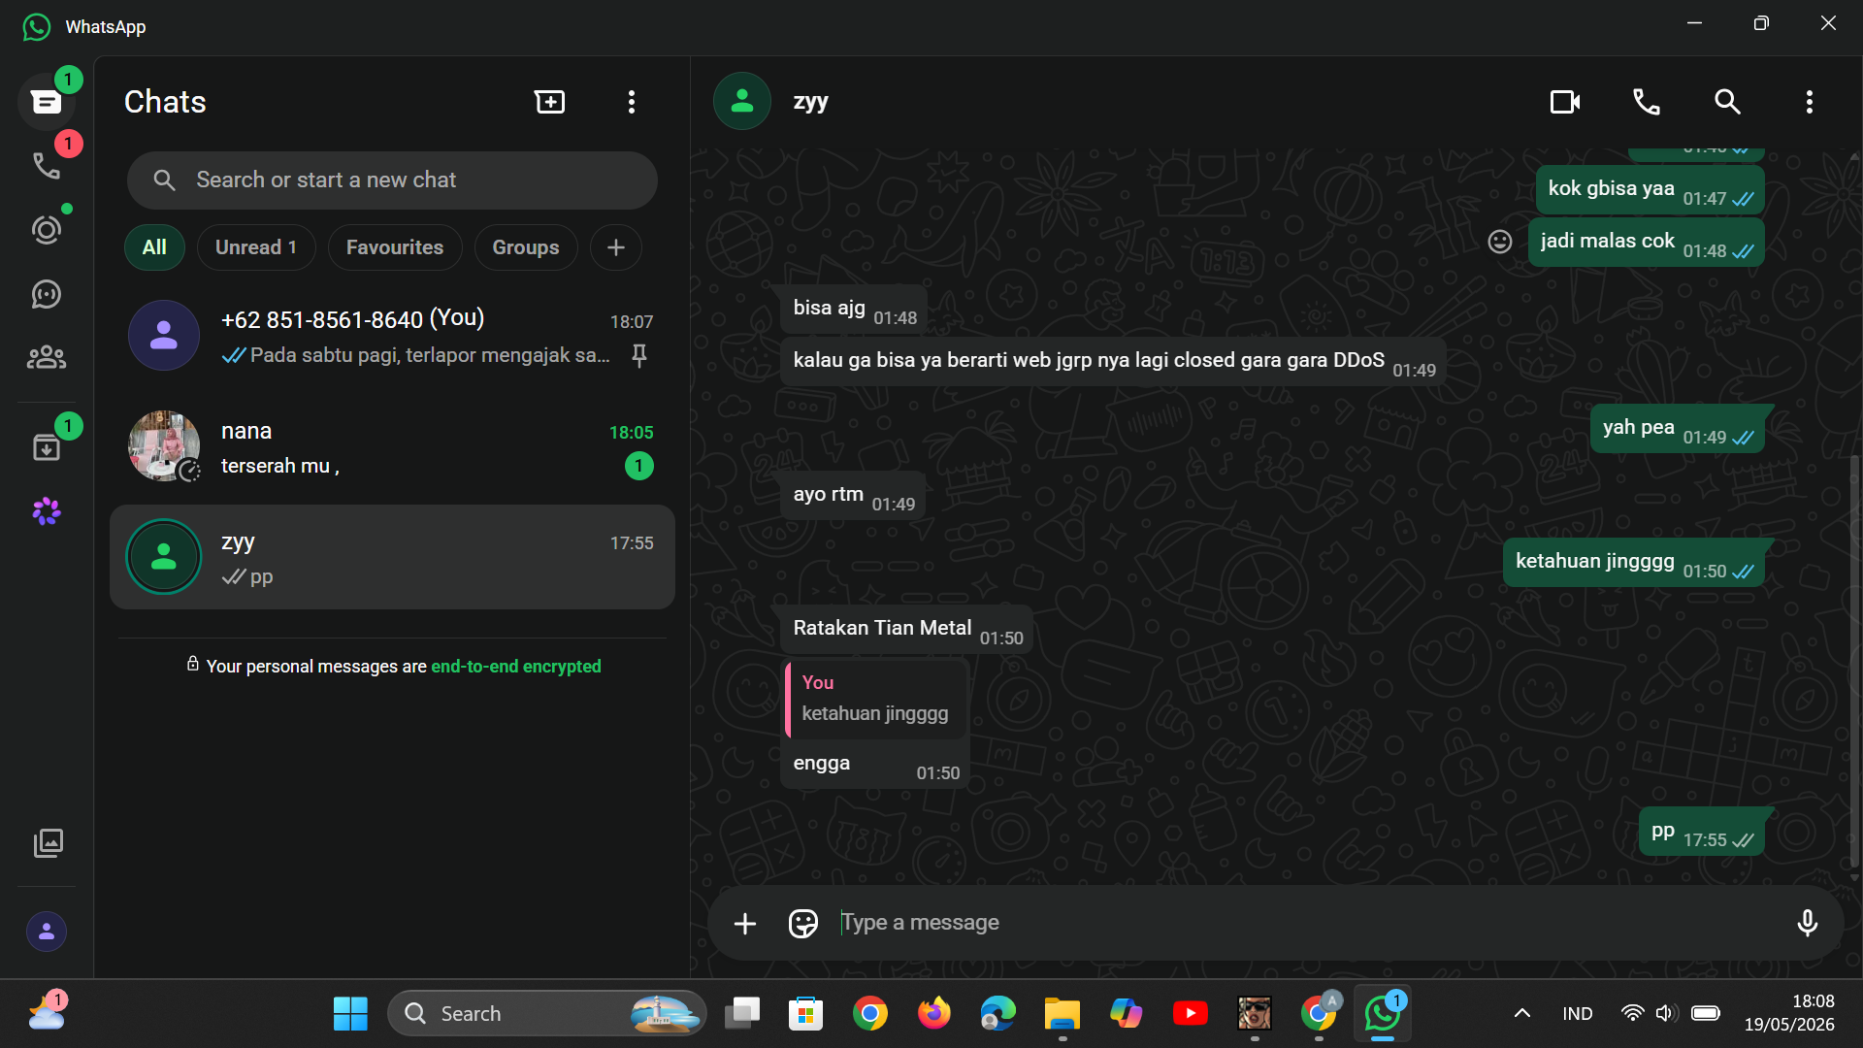Open the Meta AI icon
This screenshot has width=1863, height=1048.
point(46,511)
